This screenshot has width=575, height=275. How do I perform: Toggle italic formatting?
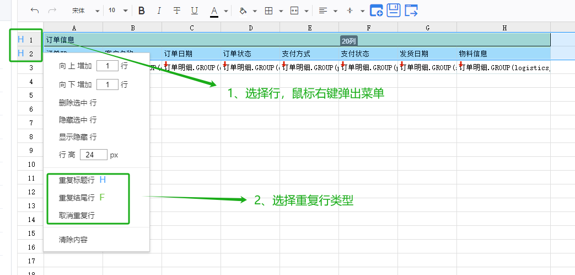(x=159, y=10)
